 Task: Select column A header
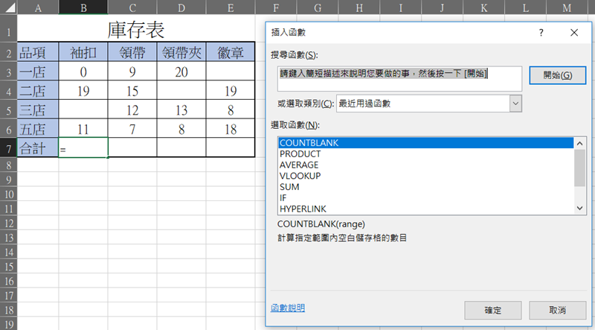point(38,7)
